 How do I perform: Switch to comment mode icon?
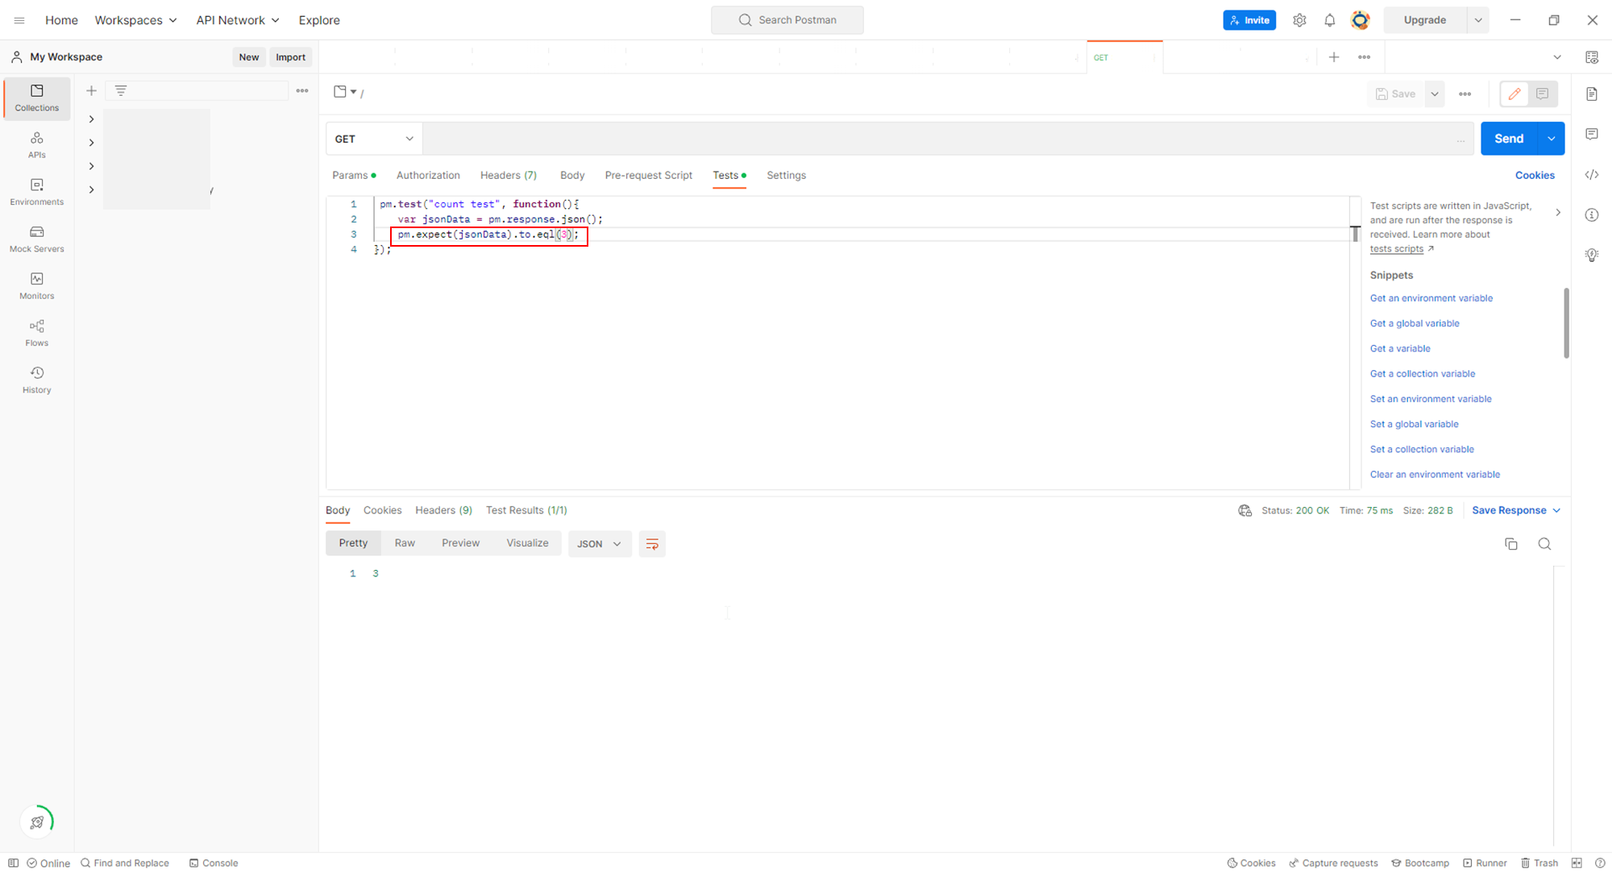1542,94
